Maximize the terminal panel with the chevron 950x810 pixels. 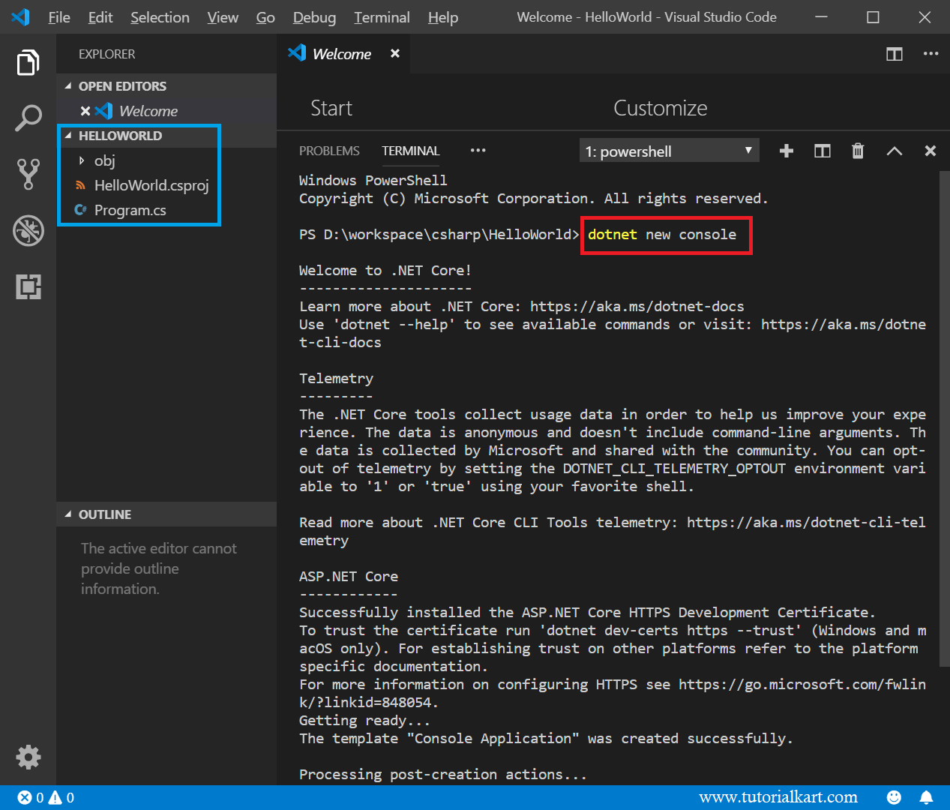(894, 151)
